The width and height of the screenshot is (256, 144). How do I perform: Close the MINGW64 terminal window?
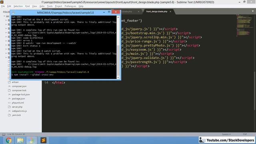(116, 12)
